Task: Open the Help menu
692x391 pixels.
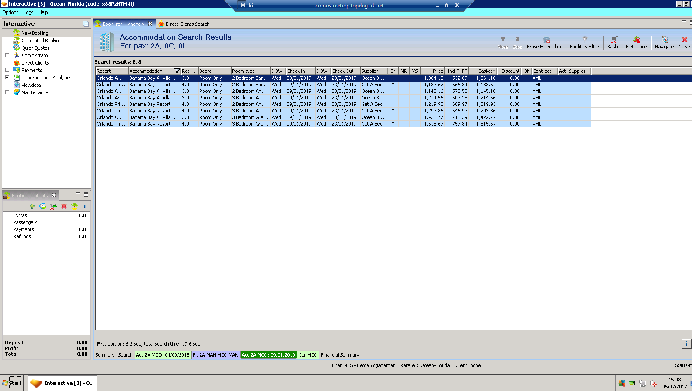Action: (x=43, y=12)
